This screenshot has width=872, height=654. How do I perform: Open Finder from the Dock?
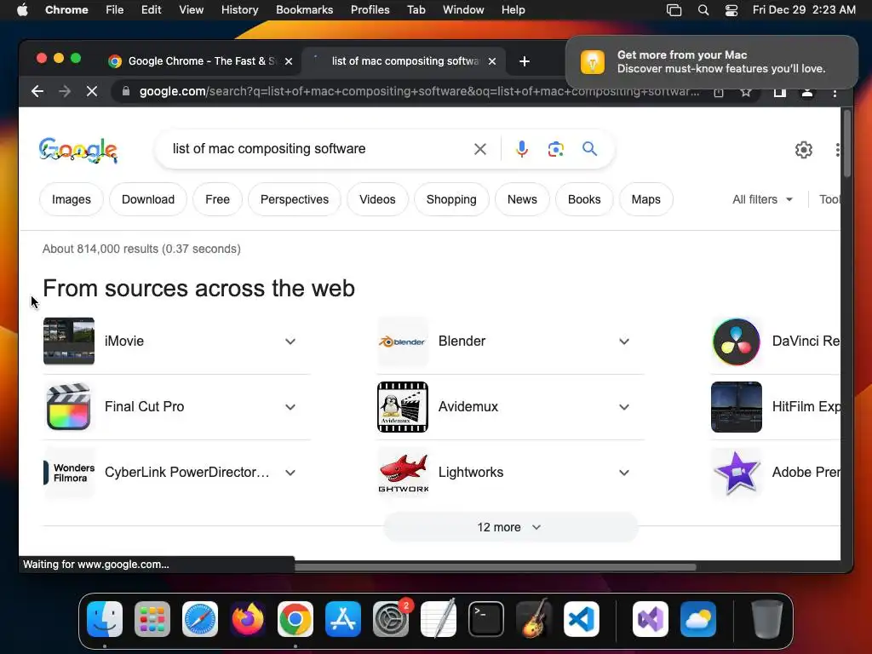(x=105, y=619)
